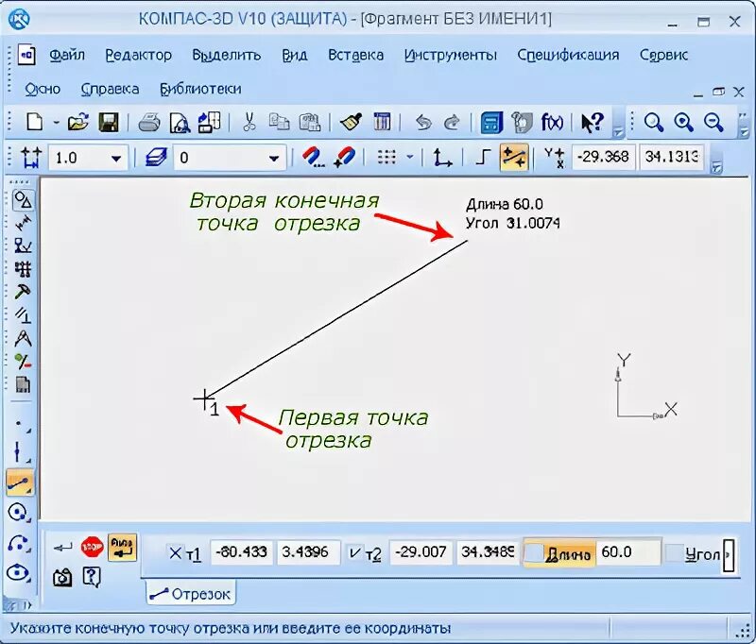The image size is (756, 644).
Task: Open Справка menu
Action: tap(110, 89)
